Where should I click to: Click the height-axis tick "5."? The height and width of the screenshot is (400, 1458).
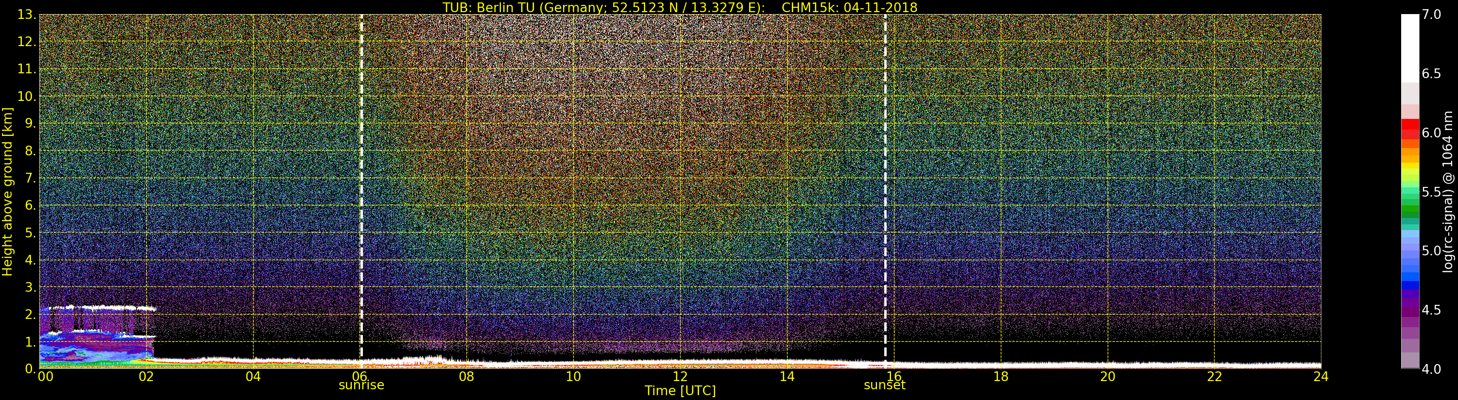point(30,233)
